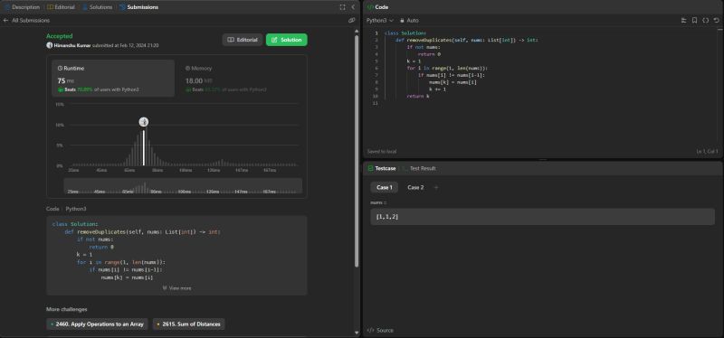Image resolution: width=724 pixels, height=338 pixels.
Task: Click the curly braces icon in editor toolbar
Action: click(706, 20)
